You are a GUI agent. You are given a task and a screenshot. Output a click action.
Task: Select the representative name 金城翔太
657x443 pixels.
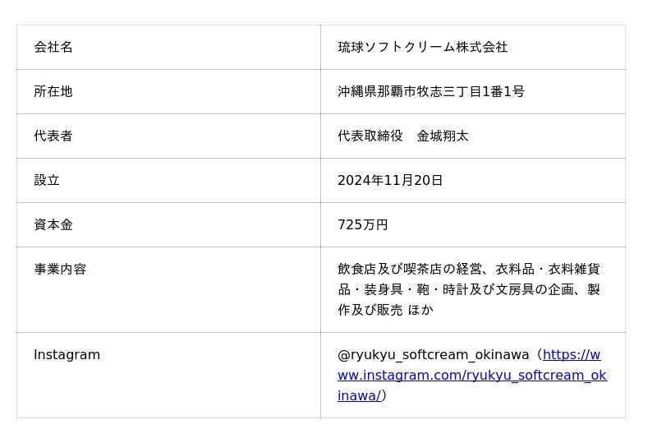pos(443,136)
